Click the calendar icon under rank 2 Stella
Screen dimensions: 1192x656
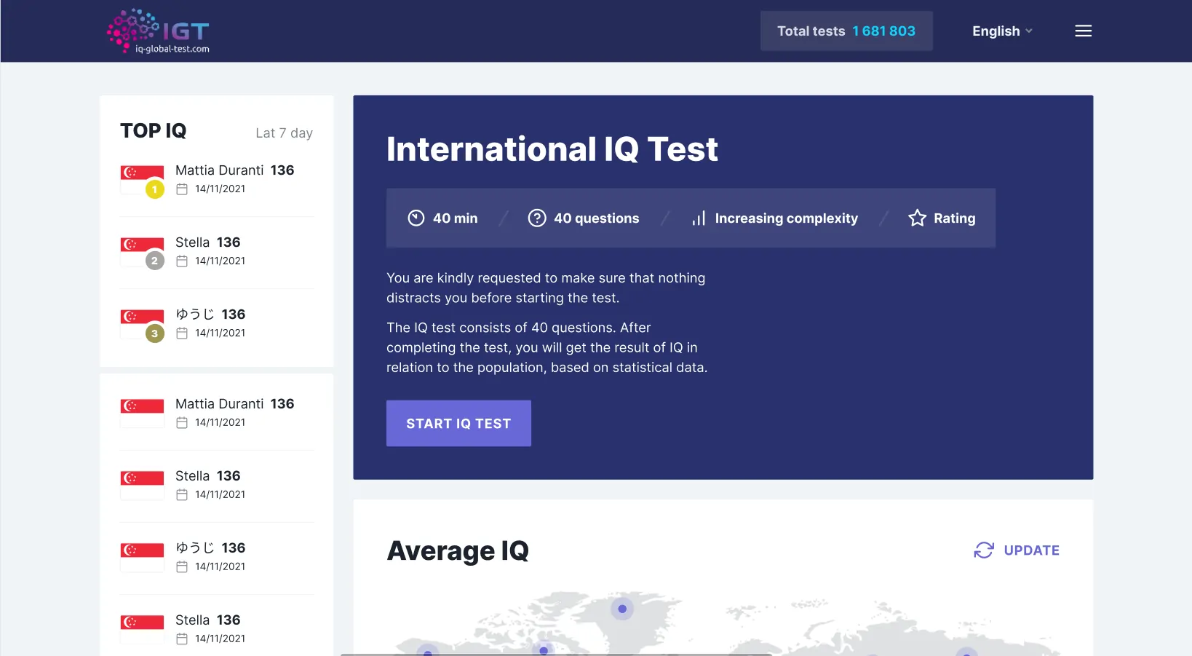click(182, 261)
